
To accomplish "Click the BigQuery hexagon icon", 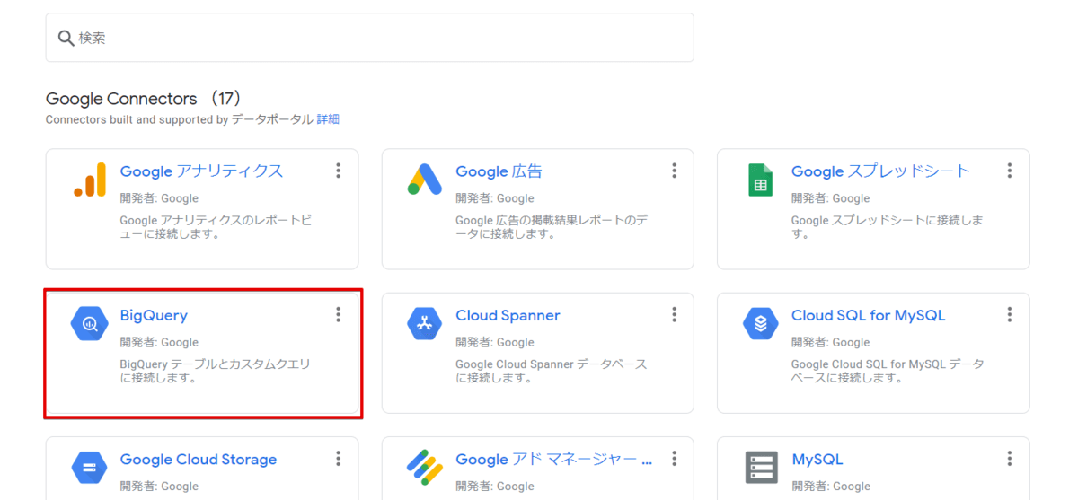I will tap(90, 324).
